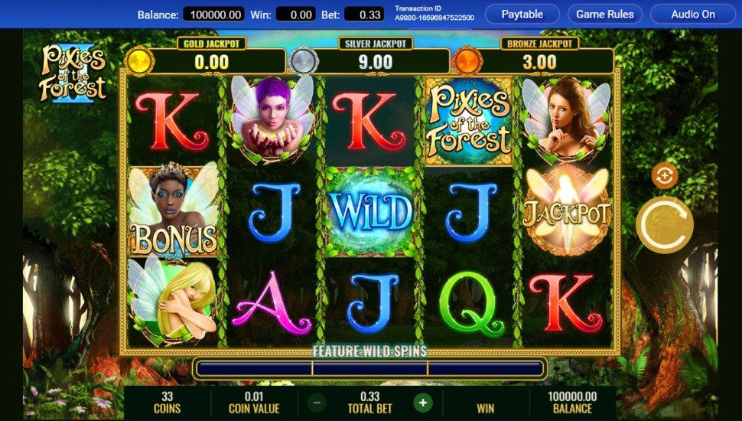This screenshot has width=742, height=421.
Task: Click the Feature Wild Spins progress bar
Action: 369,368
